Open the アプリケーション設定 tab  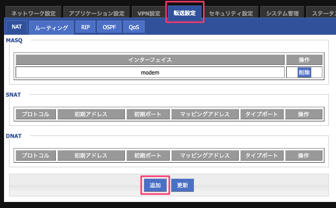point(97,13)
